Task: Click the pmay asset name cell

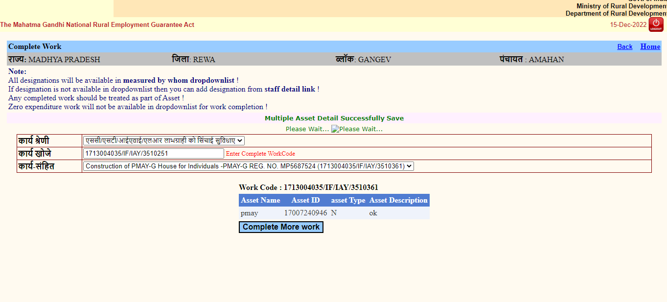Action: (x=249, y=213)
